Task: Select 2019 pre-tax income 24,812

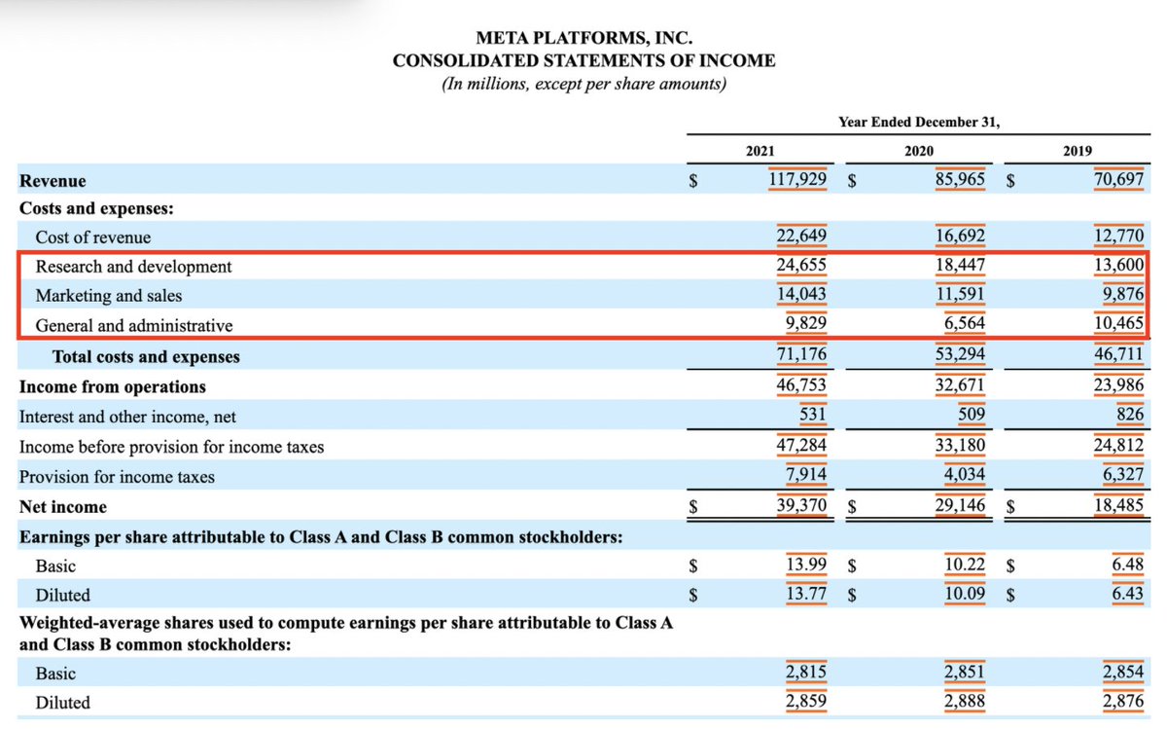Action: 1118,446
